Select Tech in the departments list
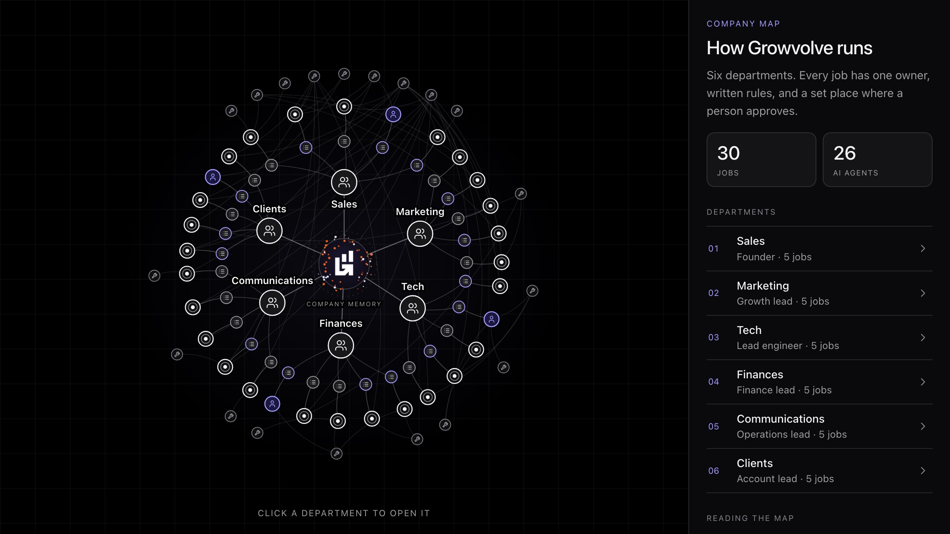 [x=819, y=338]
